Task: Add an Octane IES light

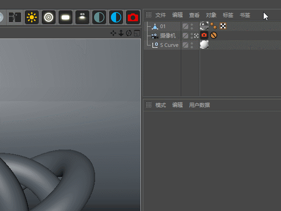Action: [x=82, y=17]
